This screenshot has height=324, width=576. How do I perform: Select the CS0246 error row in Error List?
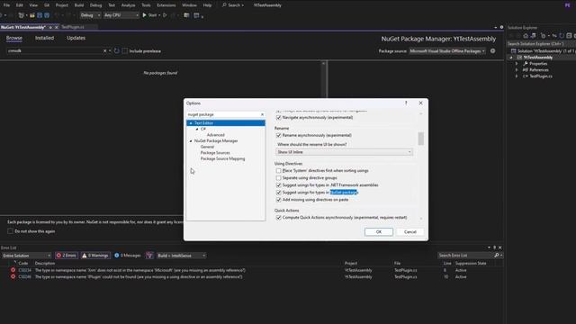click(252, 277)
